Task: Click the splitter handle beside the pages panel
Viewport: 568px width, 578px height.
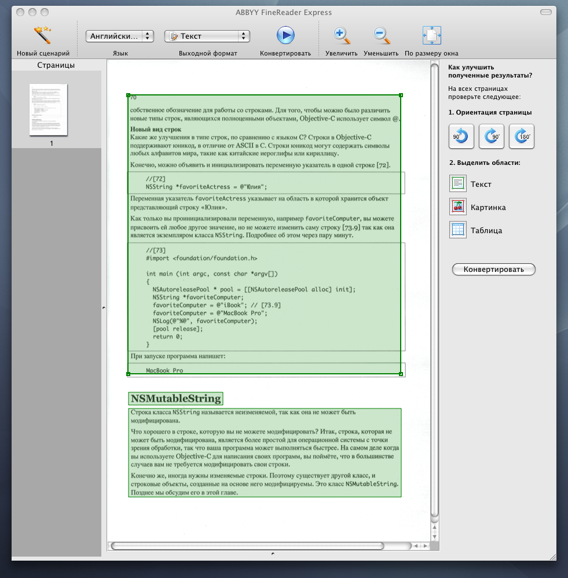Action: 104,307
